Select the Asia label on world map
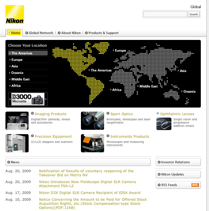209x211 pixels. (x=183, y=71)
